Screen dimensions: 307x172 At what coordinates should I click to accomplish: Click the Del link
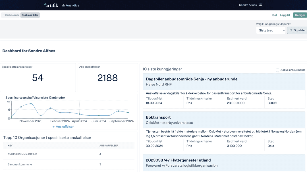pos(275,15)
